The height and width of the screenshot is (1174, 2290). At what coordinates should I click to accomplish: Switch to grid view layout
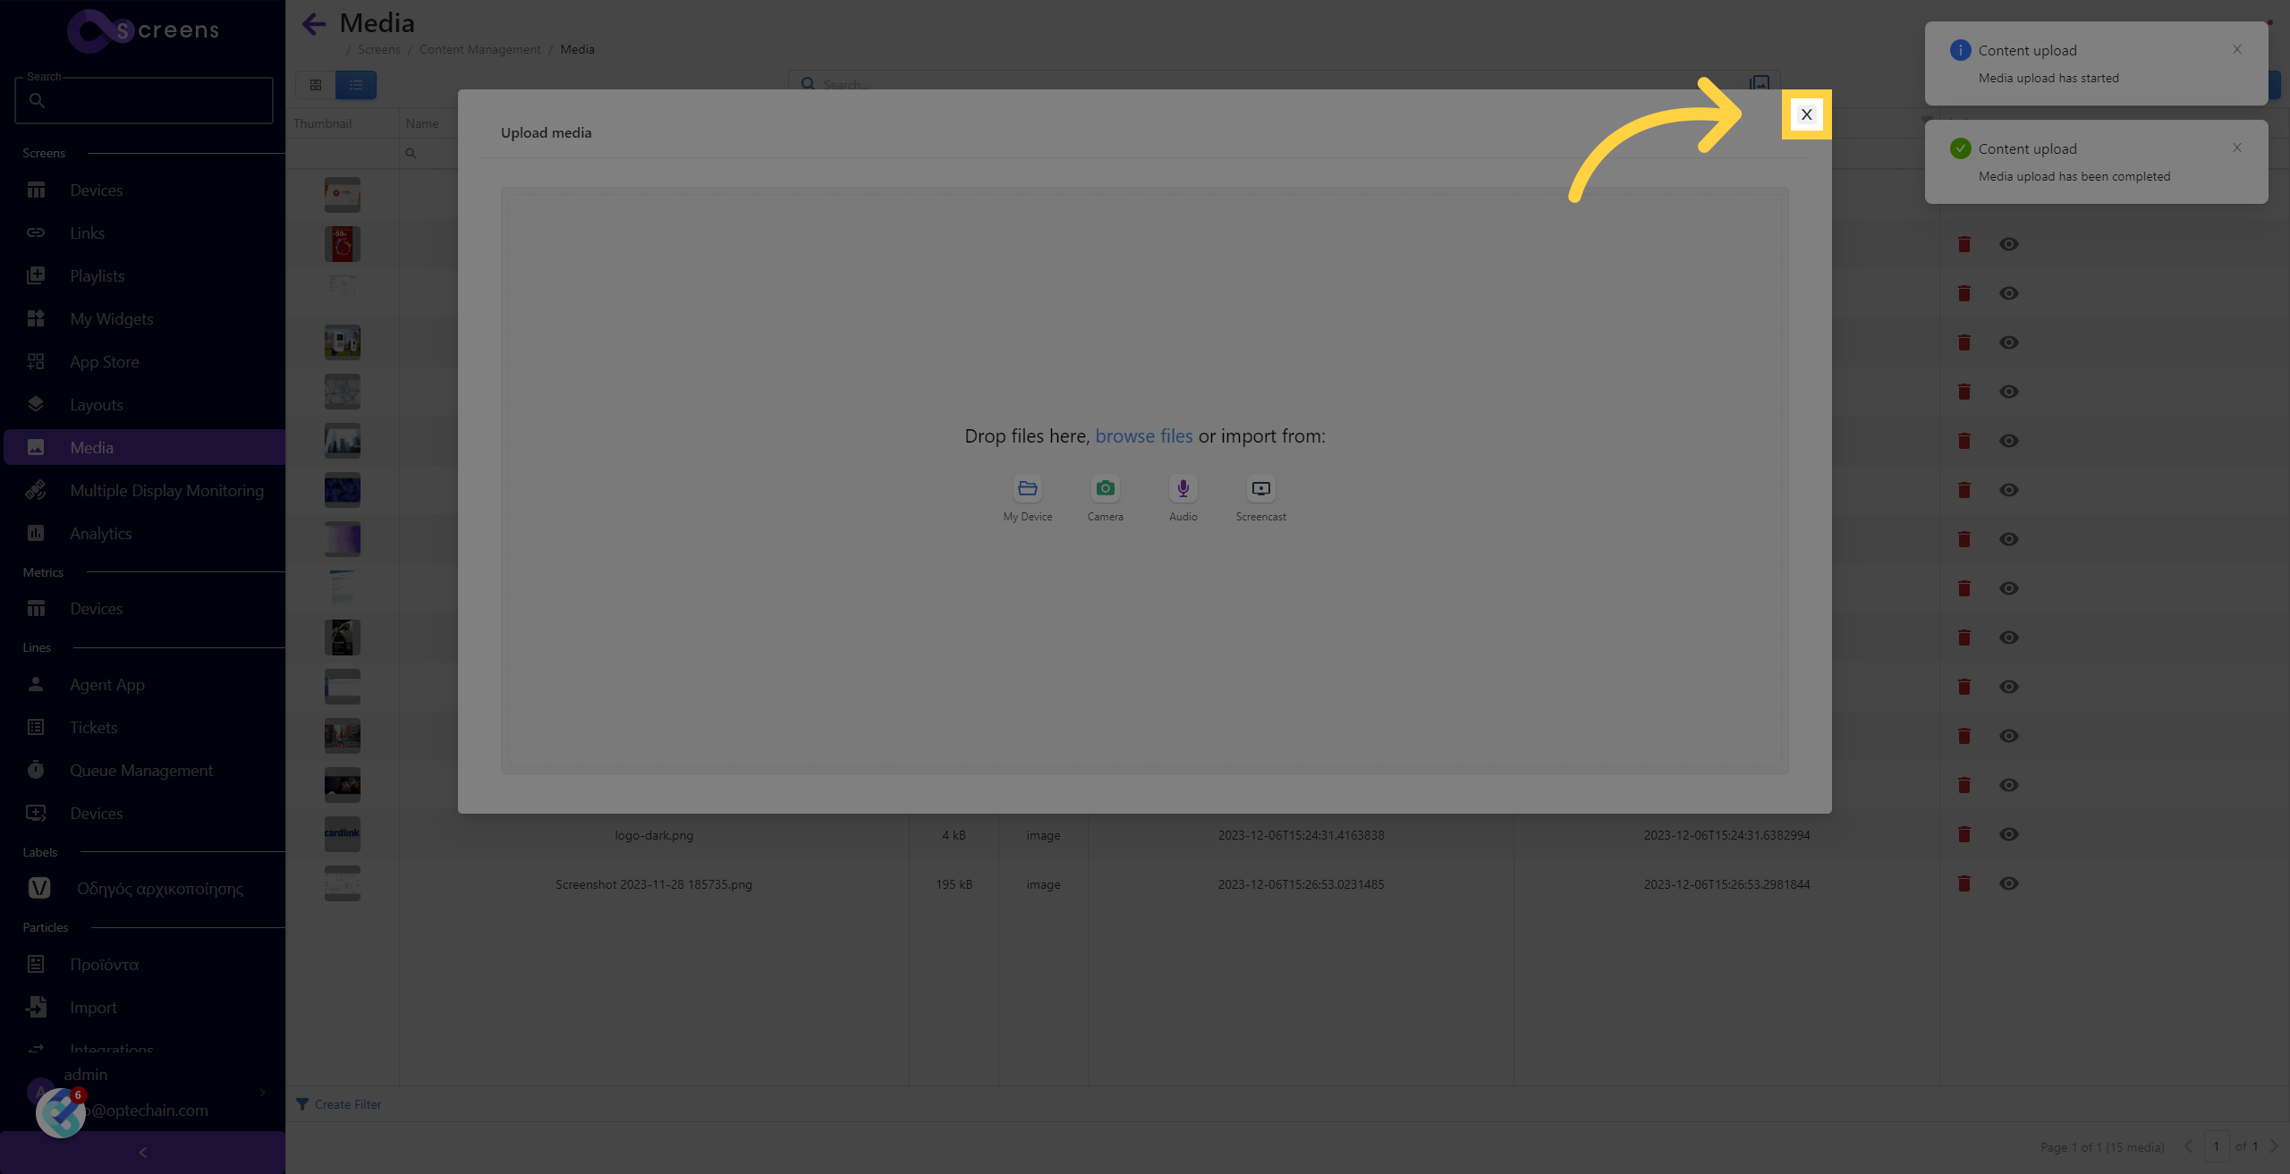pos(316,85)
